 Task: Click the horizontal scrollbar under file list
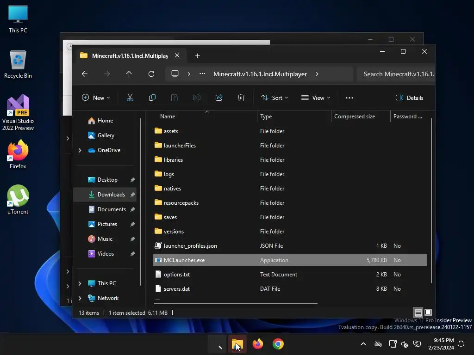click(x=236, y=303)
